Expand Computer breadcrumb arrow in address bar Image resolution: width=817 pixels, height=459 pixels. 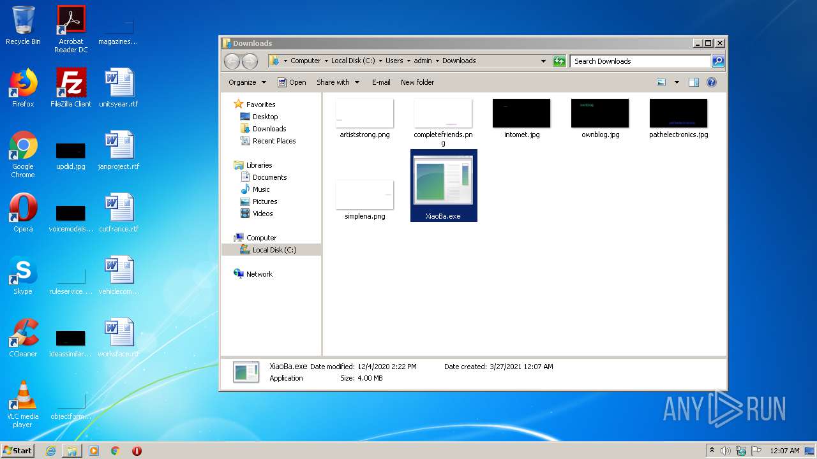point(326,61)
